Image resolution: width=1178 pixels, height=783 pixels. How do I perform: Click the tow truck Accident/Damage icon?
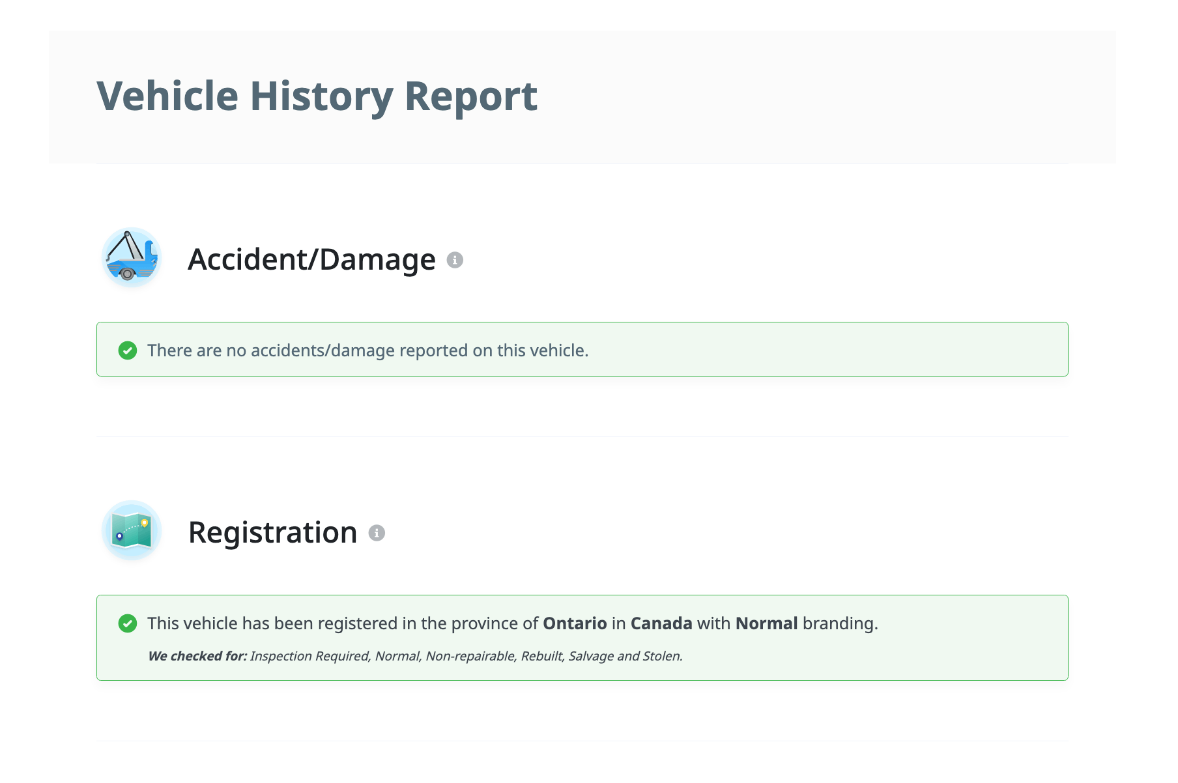132,258
